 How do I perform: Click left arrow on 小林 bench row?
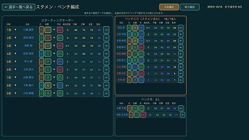coord(181,34)
